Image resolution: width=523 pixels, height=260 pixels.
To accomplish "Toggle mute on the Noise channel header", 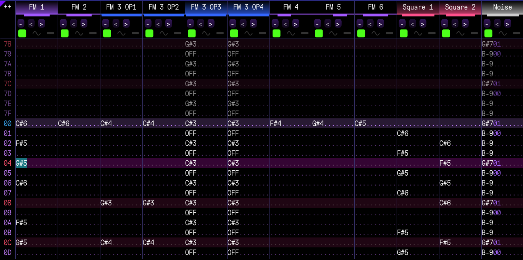I will (502, 7).
